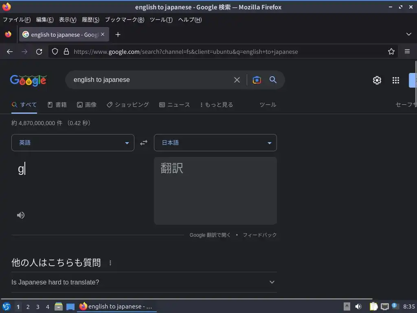Open the ファイル(F) menu
The width and height of the screenshot is (417, 313).
coord(17,20)
